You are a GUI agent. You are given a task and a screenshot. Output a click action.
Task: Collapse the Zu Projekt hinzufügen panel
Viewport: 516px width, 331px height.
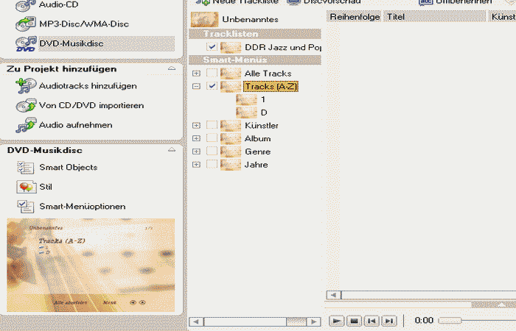coord(172,69)
